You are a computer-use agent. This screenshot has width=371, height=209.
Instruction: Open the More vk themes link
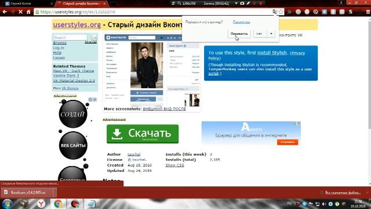pyautogui.click(x=70, y=88)
